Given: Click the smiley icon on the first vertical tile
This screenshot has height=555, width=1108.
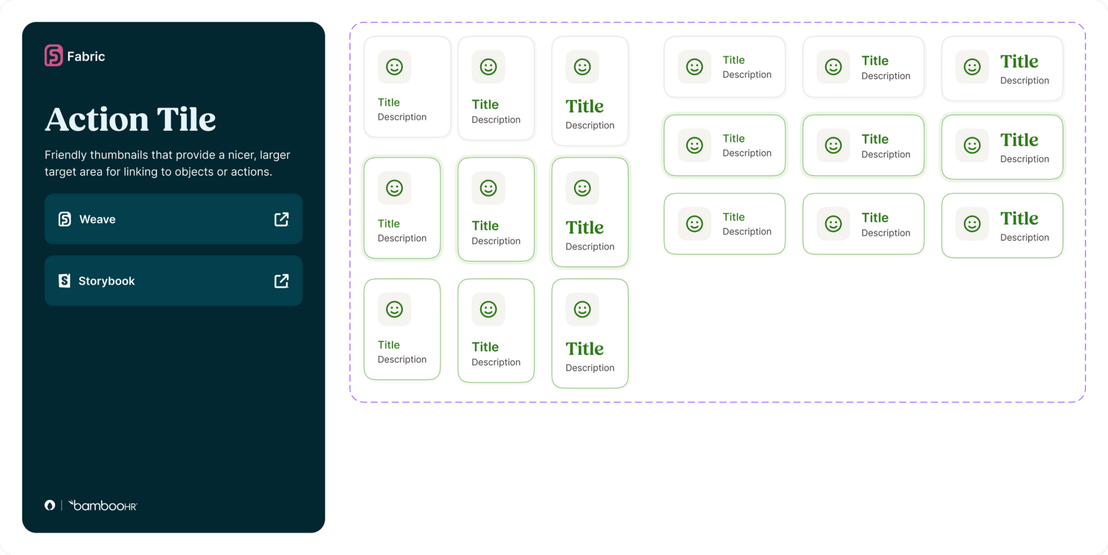Looking at the screenshot, I should pyautogui.click(x=393, y=67).
